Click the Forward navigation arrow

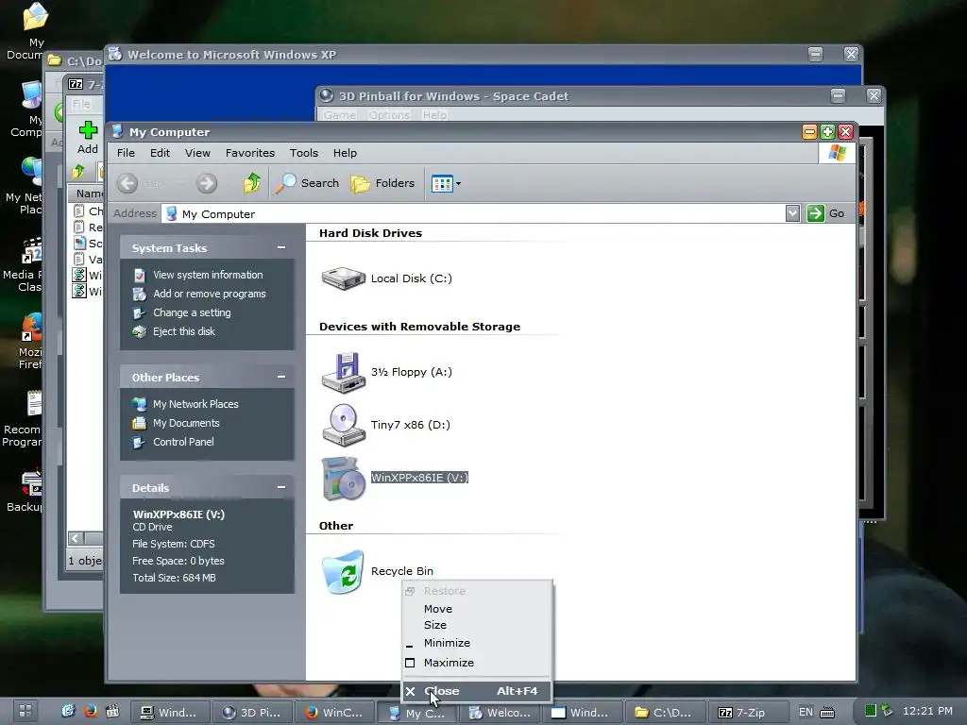pyautogui.click(x=207, y=183)
